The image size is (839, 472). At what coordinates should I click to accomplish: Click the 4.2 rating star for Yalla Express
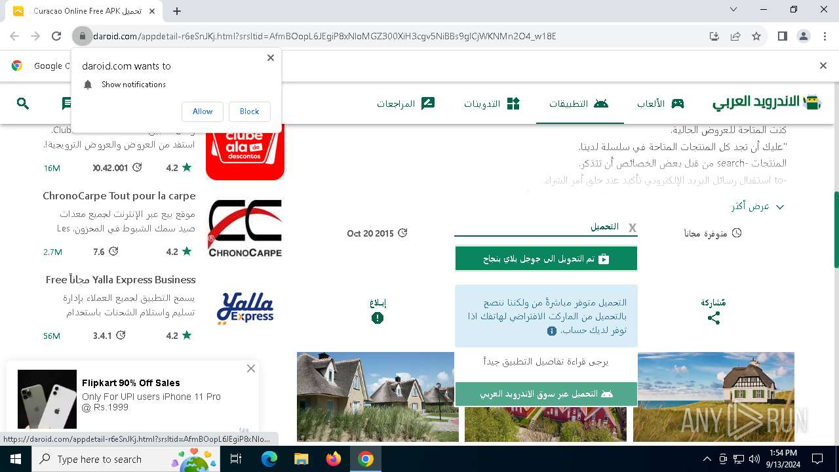[187, 336]
